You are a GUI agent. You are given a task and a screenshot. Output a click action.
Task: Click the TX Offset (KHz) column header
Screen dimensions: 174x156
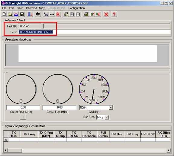[46, 134]
